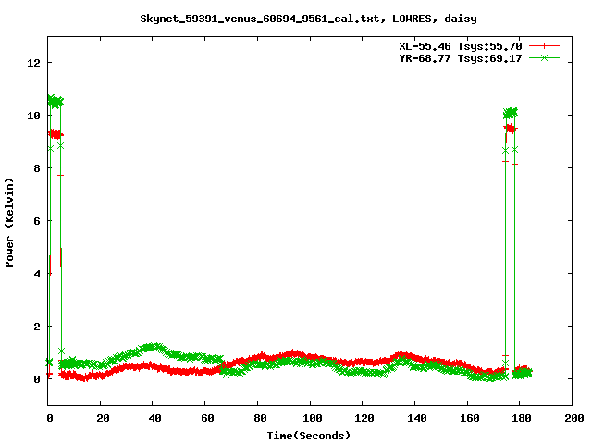592x444 pixels.
Task: Click the y-axis tick label '4'
Action: click(x=37, y=274)
